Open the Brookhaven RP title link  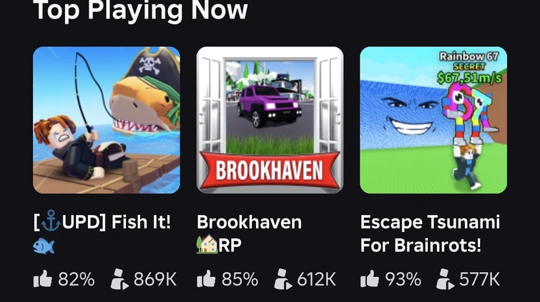pyautogui.click(x=250, y=234)
